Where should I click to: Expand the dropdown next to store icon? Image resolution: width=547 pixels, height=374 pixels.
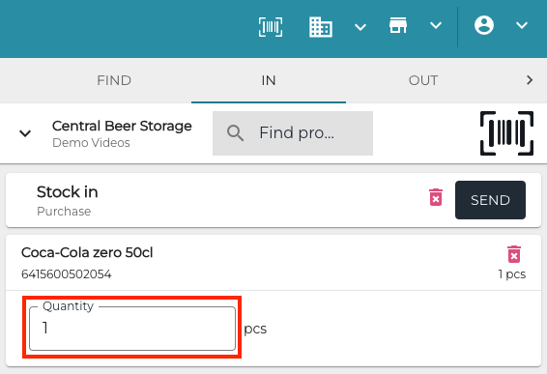pyautogui.click(x=436, y=25)
